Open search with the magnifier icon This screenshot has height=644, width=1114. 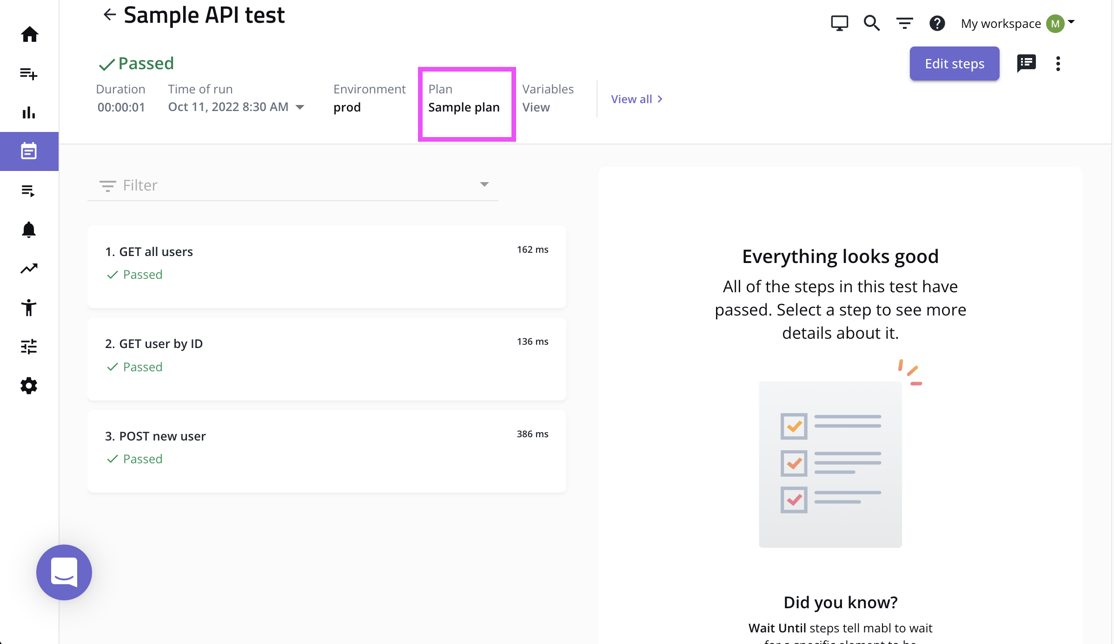click(x=872, y=23)
